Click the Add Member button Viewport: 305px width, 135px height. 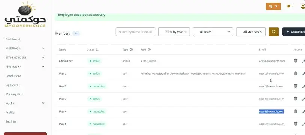click(293, 32)
